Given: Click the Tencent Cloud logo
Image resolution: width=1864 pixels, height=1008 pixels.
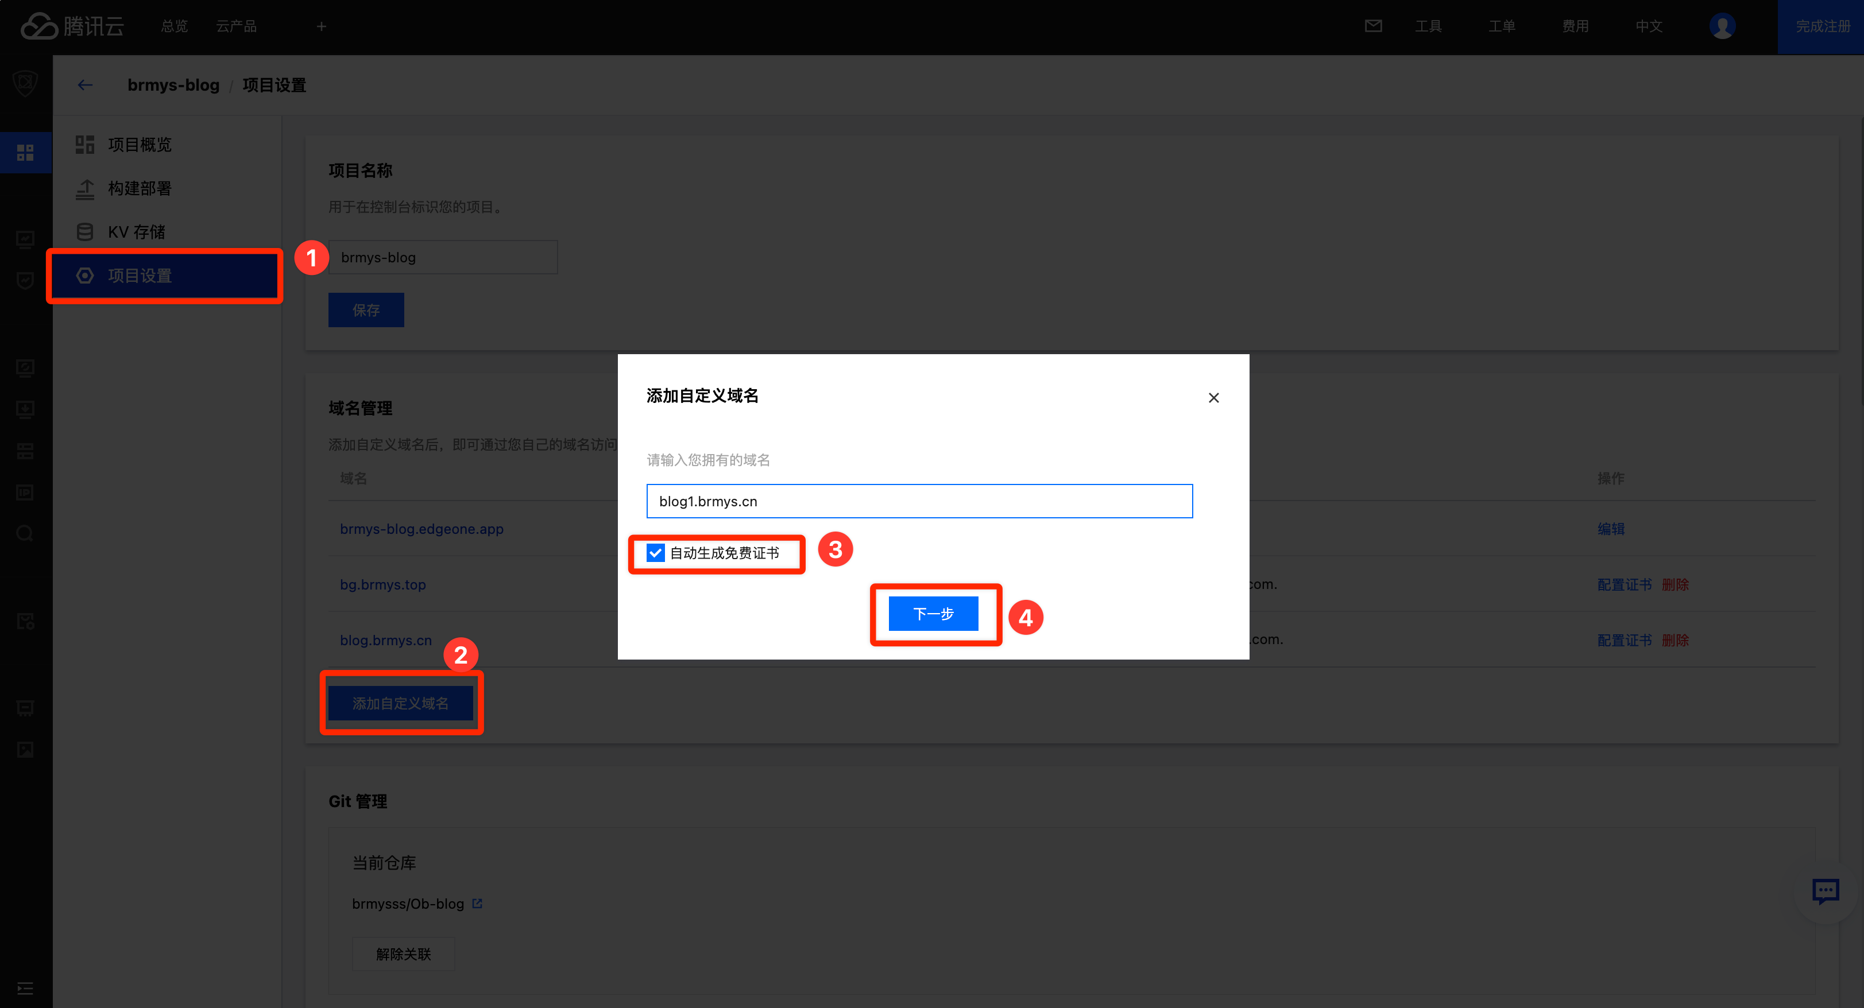Looking at the screenshot, I should pyautogui.click(x=72, y=26).
